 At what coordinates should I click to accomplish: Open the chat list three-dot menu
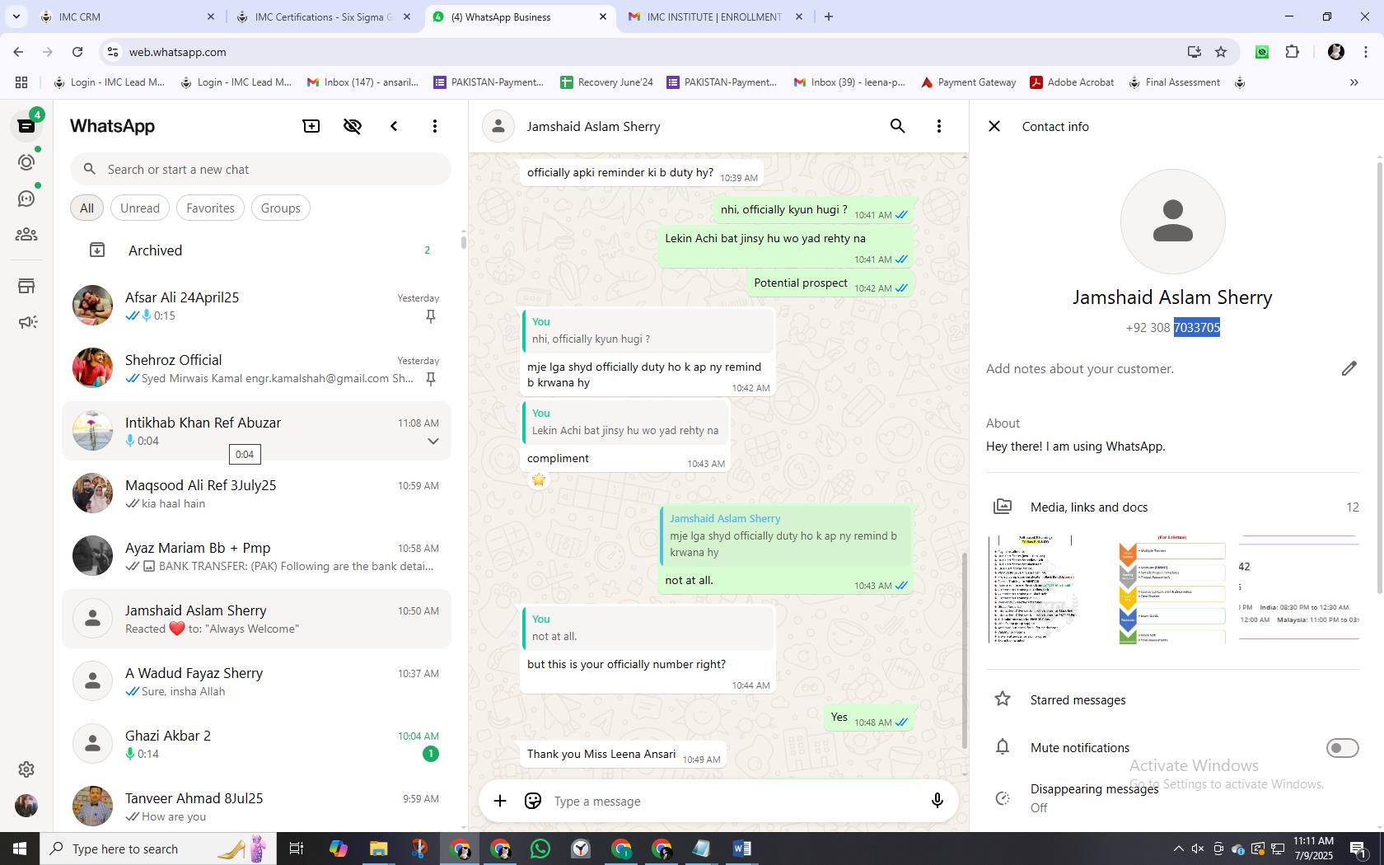pyautogui.click(x=435, y=126)
